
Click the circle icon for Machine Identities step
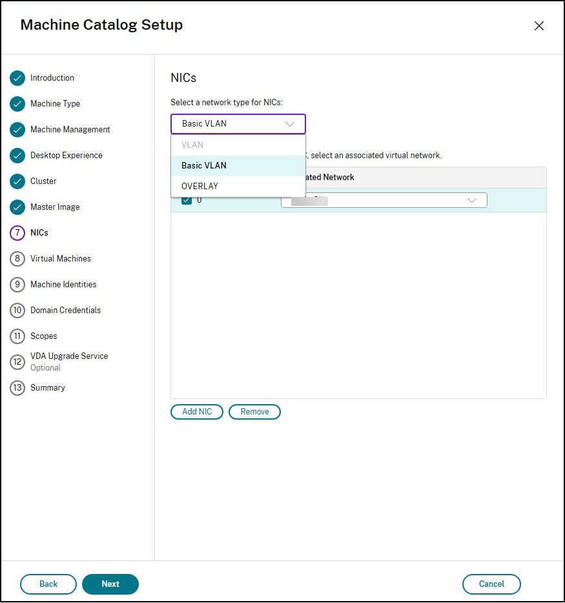pyautogui.click(x=17, y=284)
